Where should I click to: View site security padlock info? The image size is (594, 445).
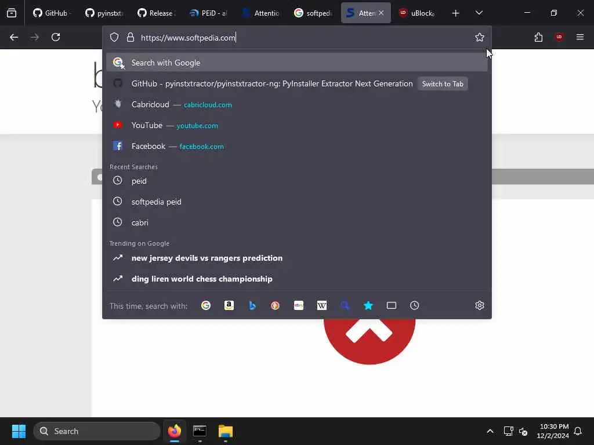pos(131,38)
